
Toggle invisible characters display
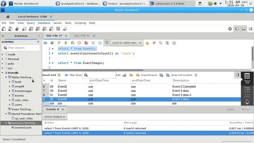click(x=167, y=43)
